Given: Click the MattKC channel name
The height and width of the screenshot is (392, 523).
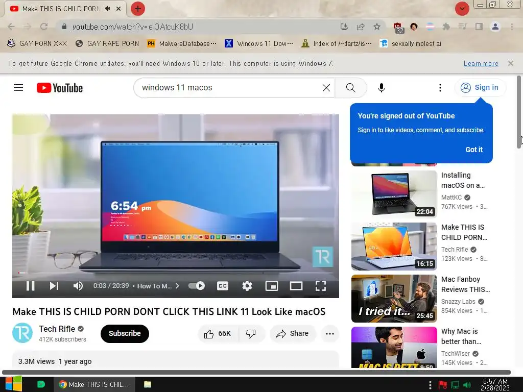Looking at the screenshot, I should [451, 198].
